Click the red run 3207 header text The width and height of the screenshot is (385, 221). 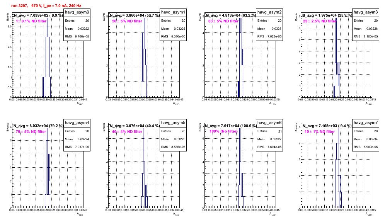46,5
